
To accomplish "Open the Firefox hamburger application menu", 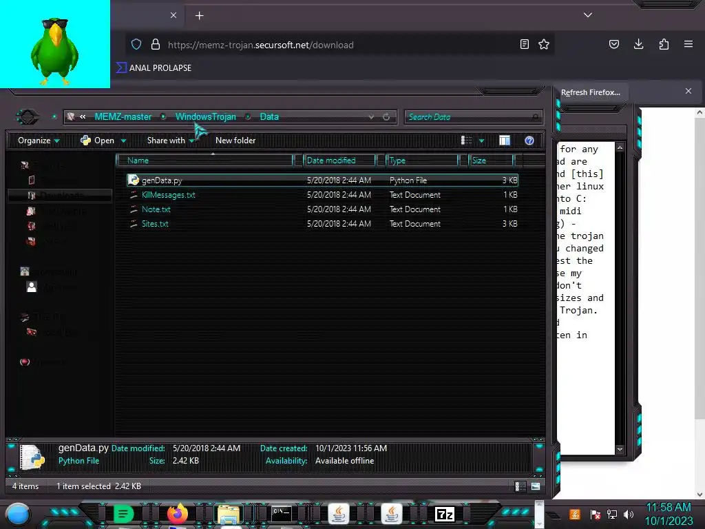I will [688, 44].
